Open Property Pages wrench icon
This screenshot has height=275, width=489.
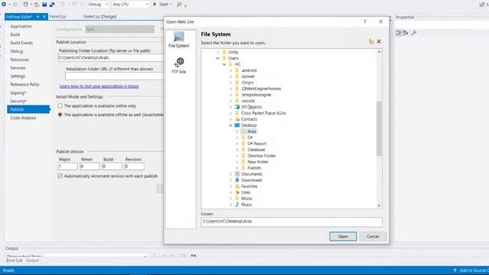pyautogui.click(x=414, y=33)
